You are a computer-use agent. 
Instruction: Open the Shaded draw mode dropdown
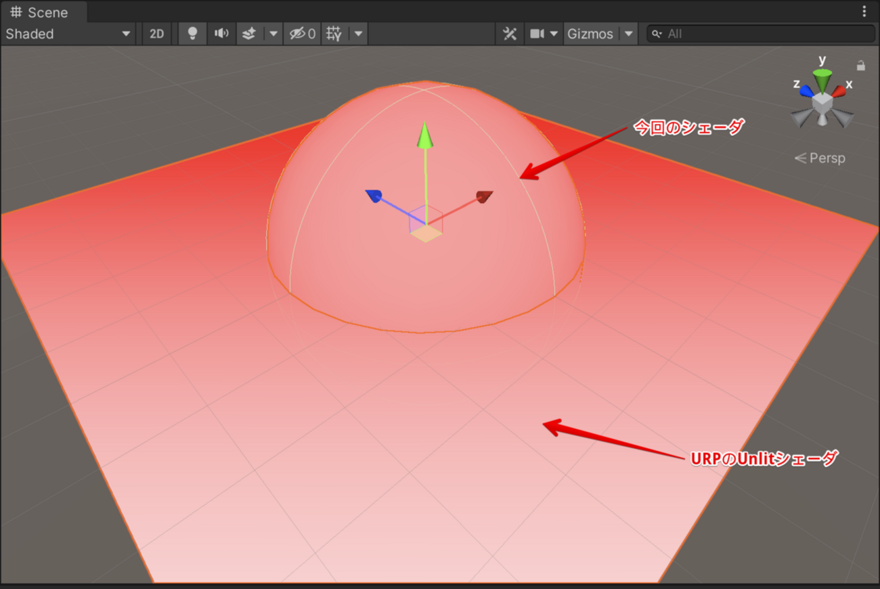(68, 34)
